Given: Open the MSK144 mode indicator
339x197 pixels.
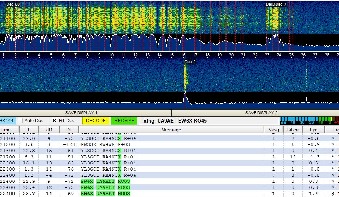Looking at the screenshot, I should click(x=7, y=121).
